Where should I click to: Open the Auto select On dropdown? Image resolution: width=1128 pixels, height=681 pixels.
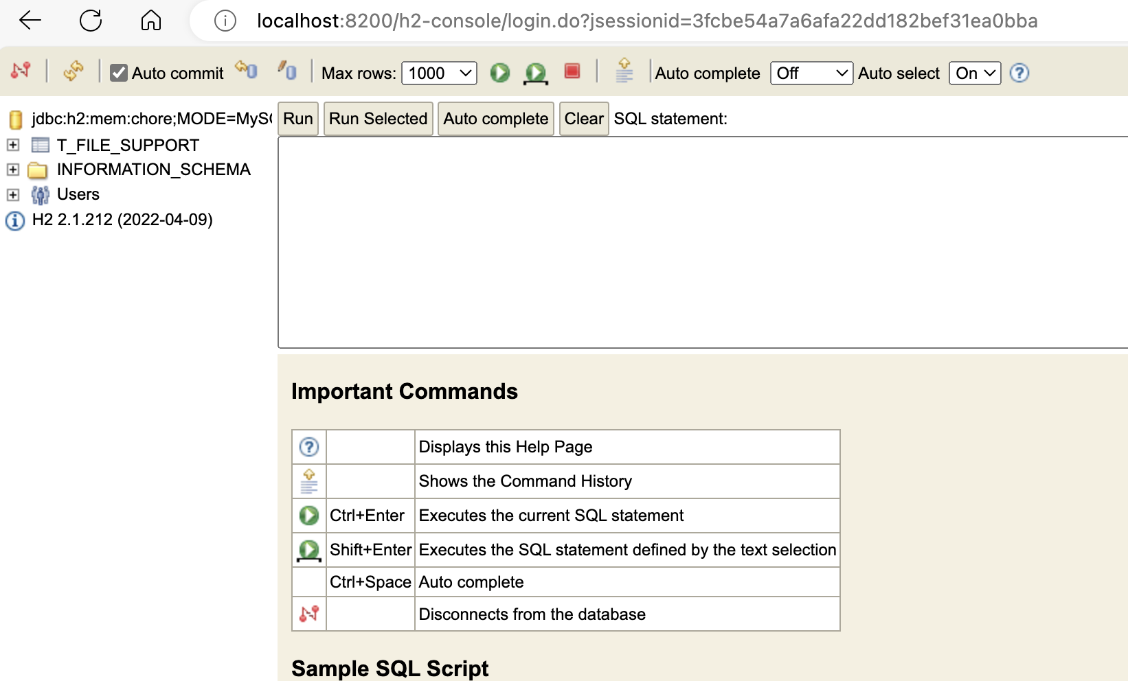click(974, 73)
